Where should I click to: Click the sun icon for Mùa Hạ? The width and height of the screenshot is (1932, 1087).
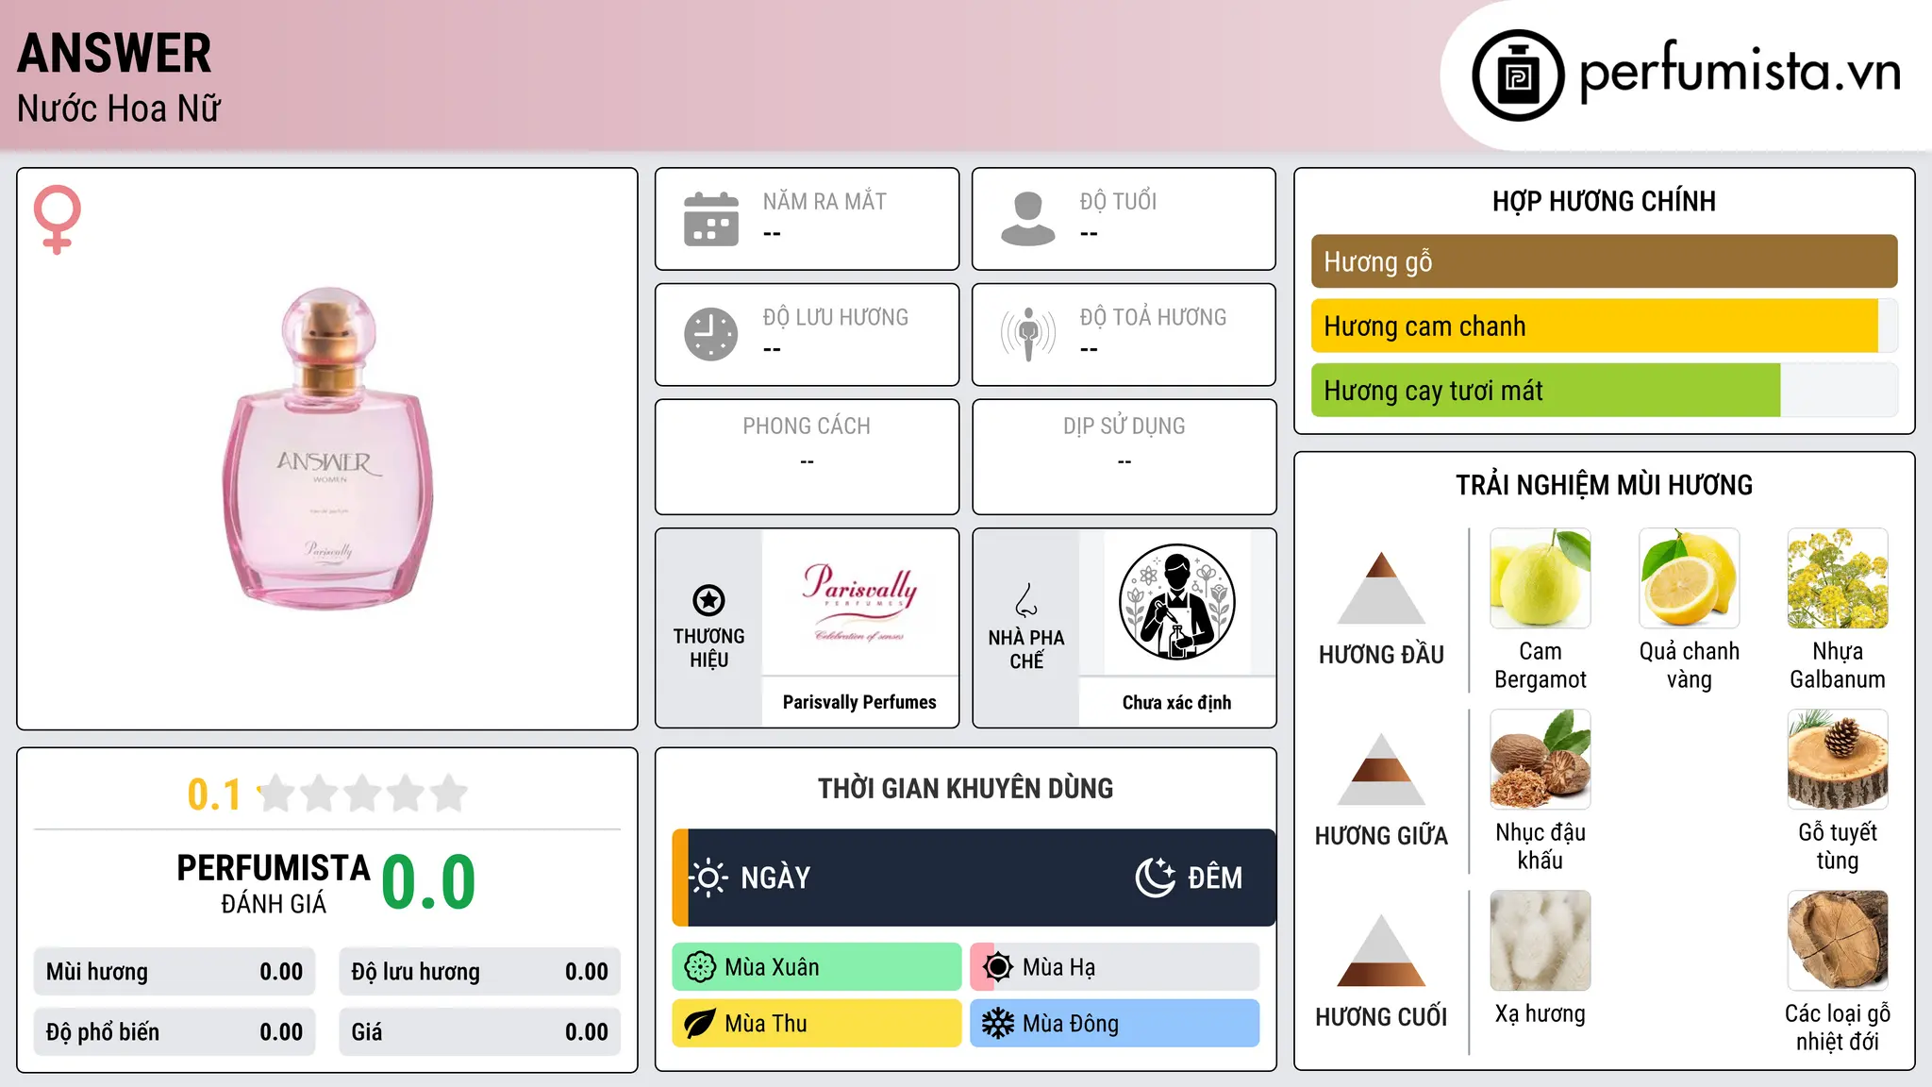point(998,967)
